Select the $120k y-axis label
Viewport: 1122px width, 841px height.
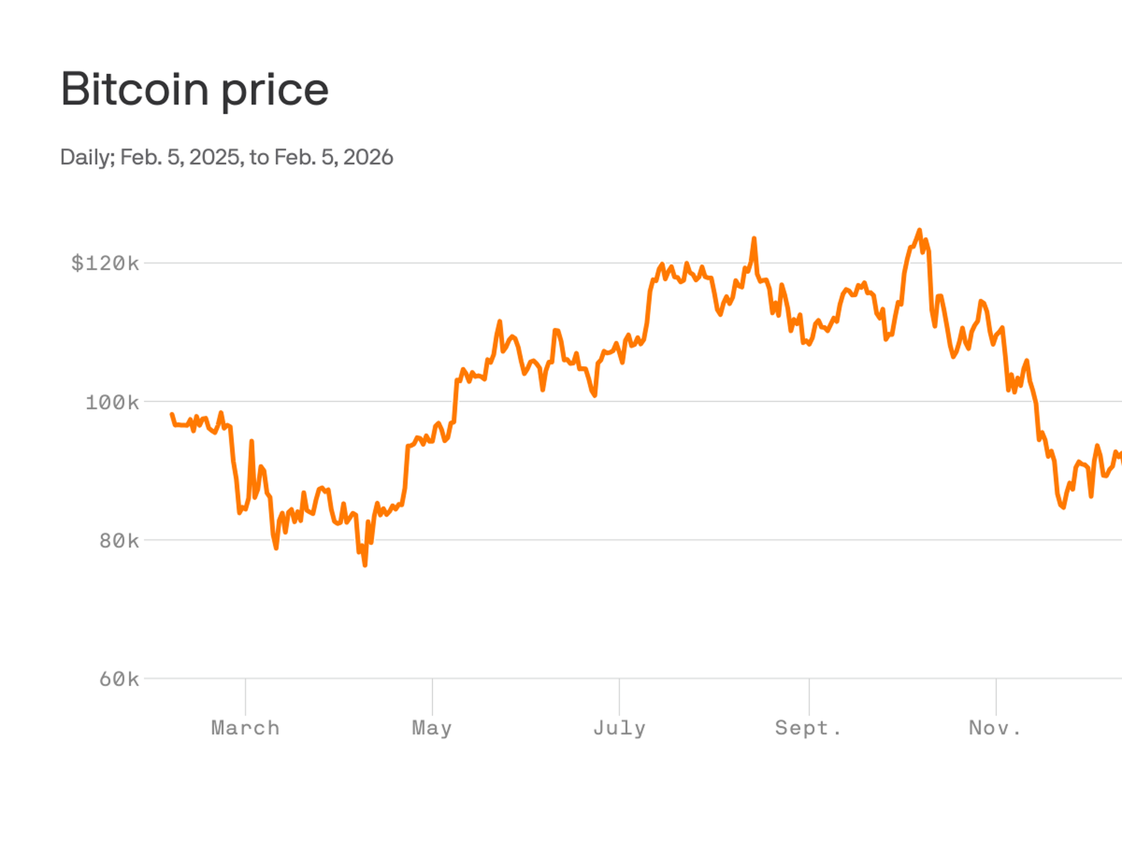105,263
